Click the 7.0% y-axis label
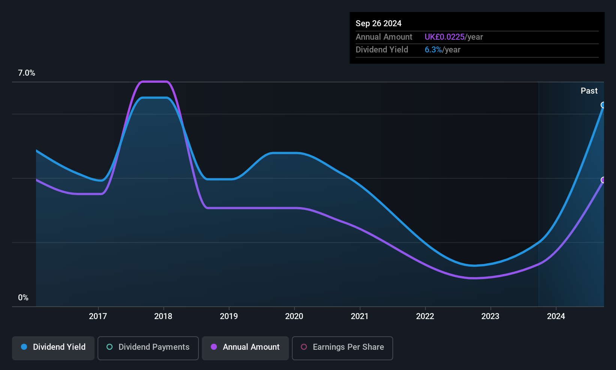The image size is (616, 370). tap(27, 73)
